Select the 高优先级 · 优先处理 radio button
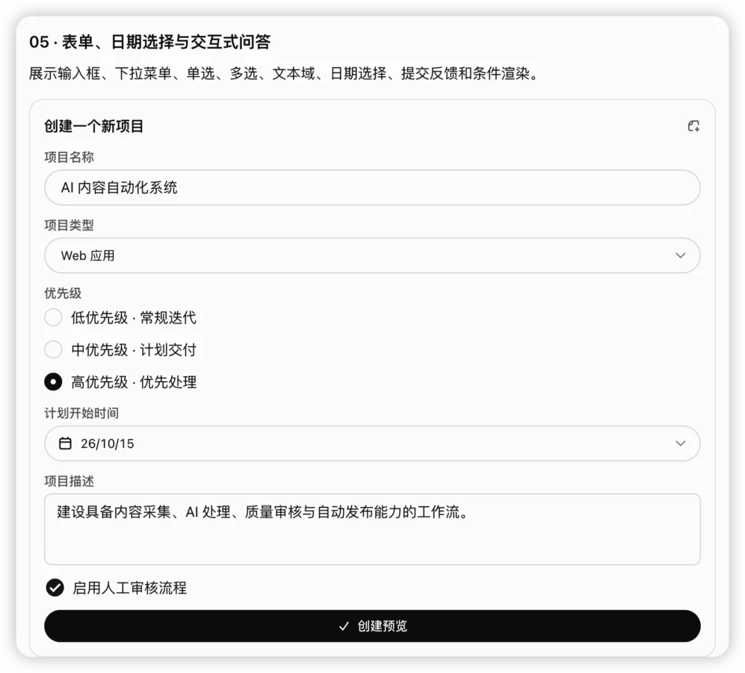The width and height of the screenshot is (745, 673). pyautogui.click(x=53, y=382)
